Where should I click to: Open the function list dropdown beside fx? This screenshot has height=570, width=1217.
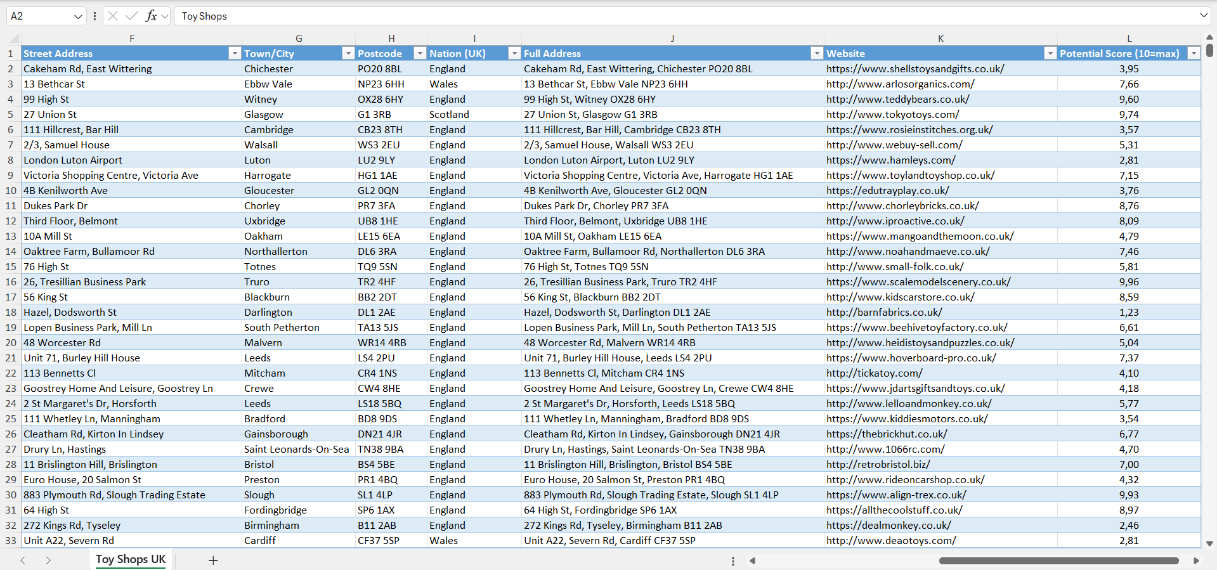coord(165,16)
